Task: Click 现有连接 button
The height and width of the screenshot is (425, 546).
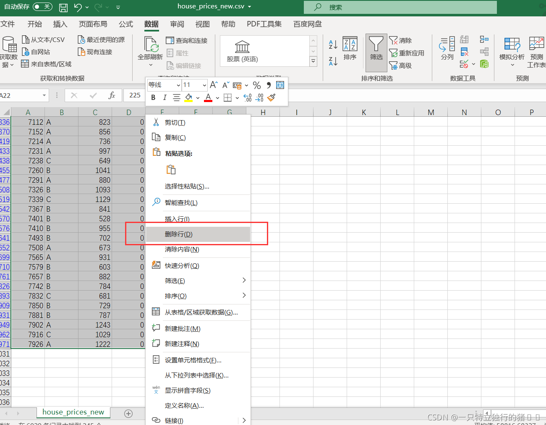Action: 95,52
